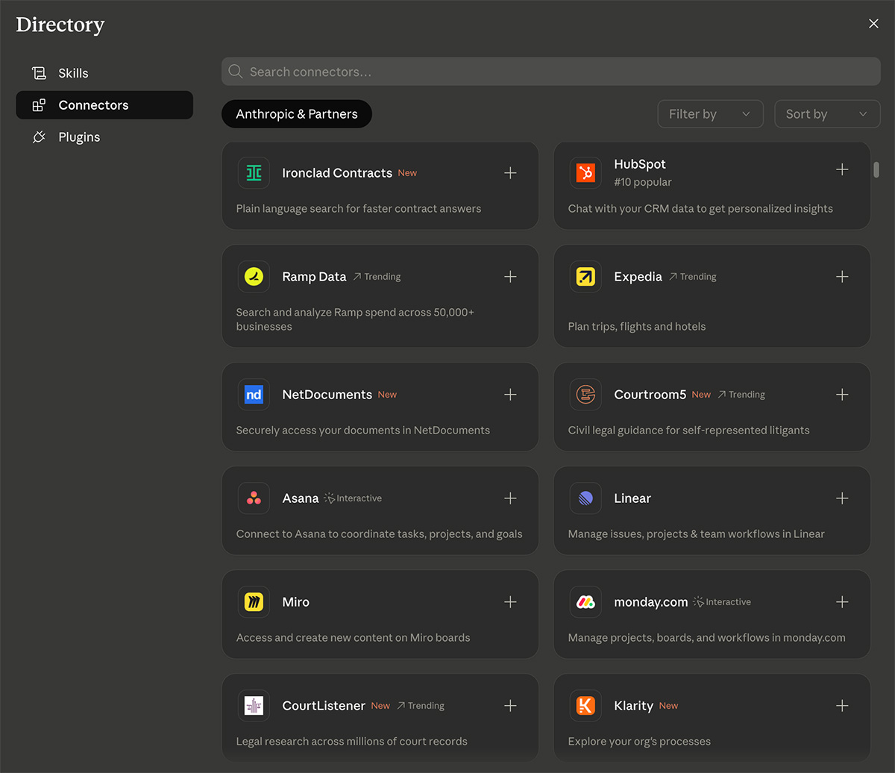Add the Ramp Data connector with plus
This screenshot has width=895, height=773.
point(510,276)
